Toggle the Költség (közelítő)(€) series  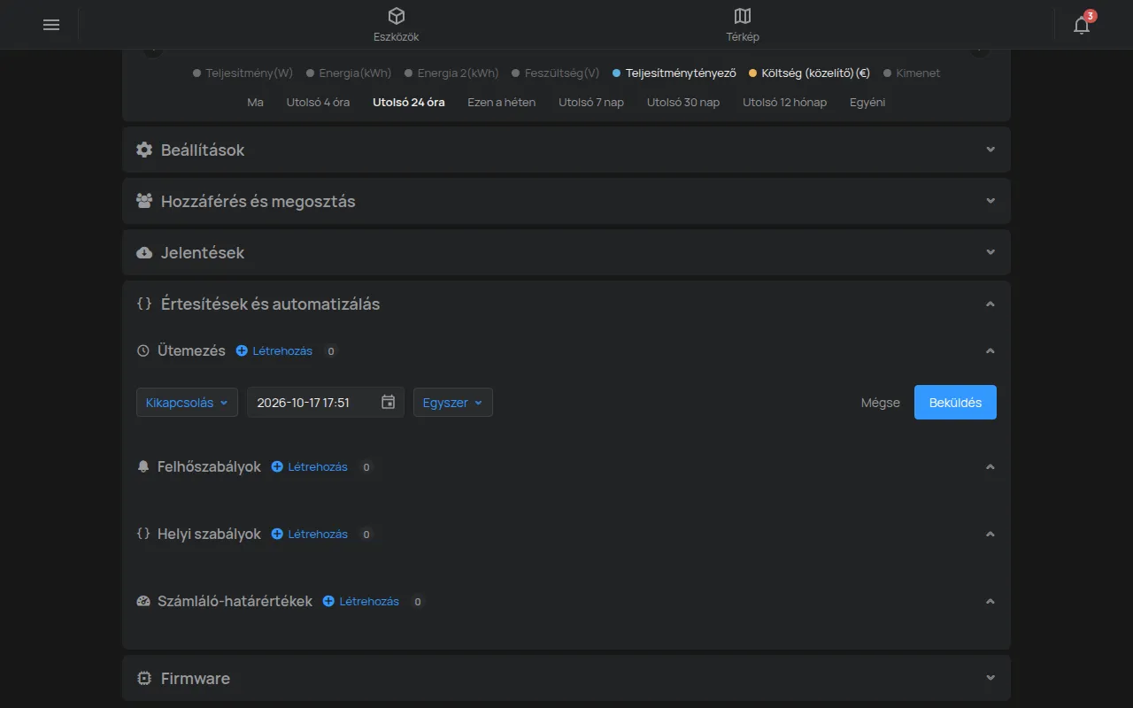coord(809,73)
